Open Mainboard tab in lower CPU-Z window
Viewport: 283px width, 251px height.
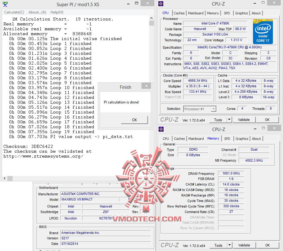196,139
